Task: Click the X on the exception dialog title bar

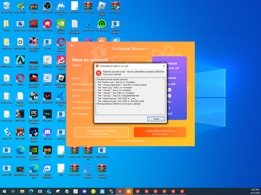Action: (x=164, y=66)
